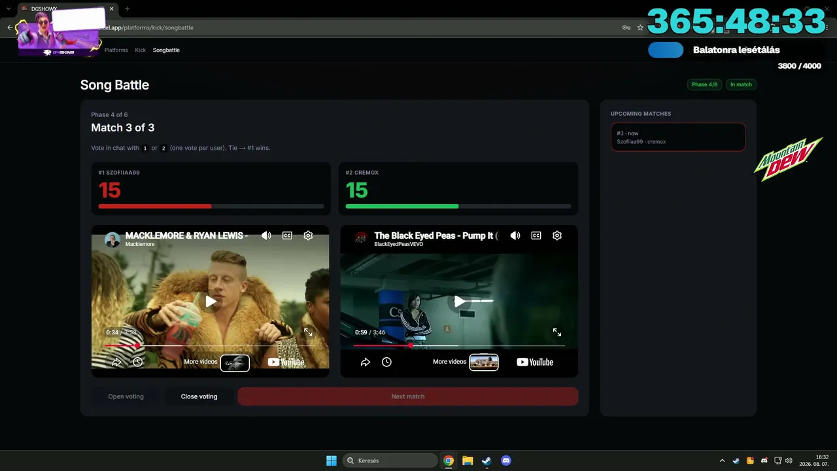This screenshot has width=837, height=471.
Task: Open settings gear on the Macklemore video
Action: (x=308, y=235)
